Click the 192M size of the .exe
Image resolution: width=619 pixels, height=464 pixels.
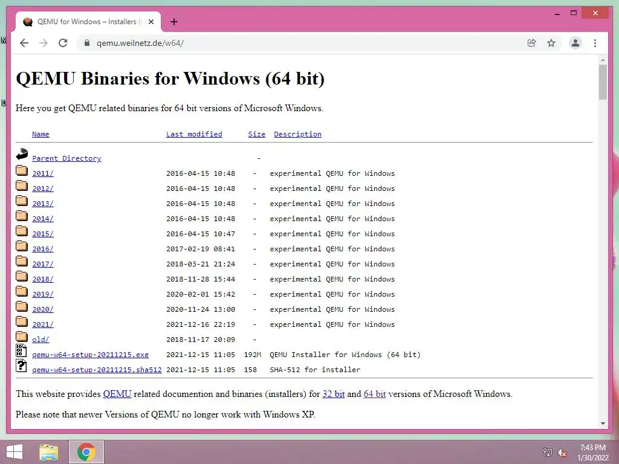pyautogui.click(x=252, y=354)
